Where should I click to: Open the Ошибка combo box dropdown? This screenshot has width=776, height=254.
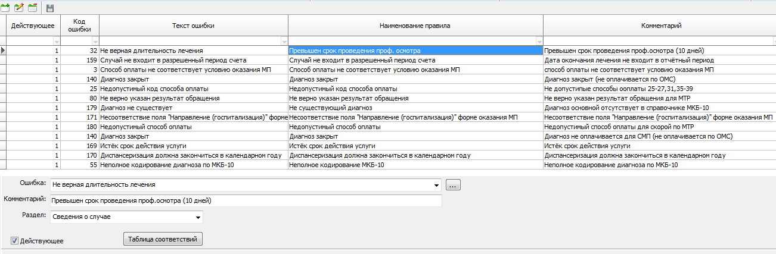pos(438,185)
